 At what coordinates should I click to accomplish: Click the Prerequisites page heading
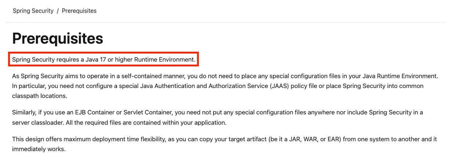(x=58, y=38)
